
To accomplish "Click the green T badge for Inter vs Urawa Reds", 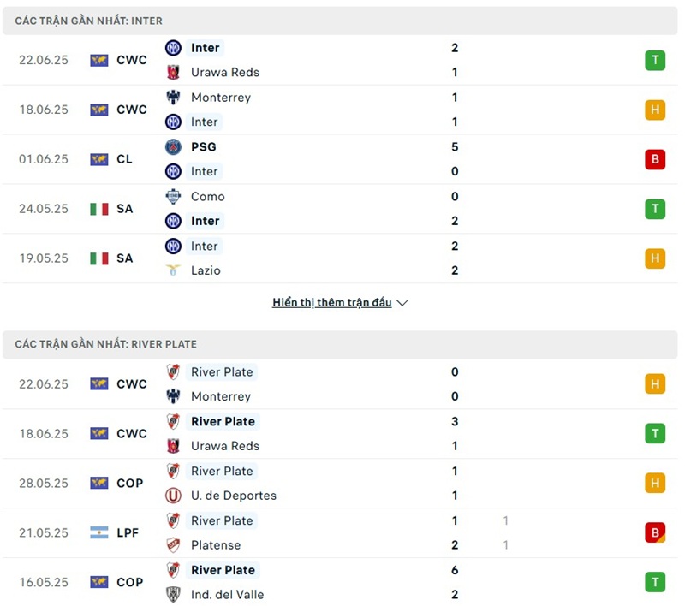I will coord(655,60).
